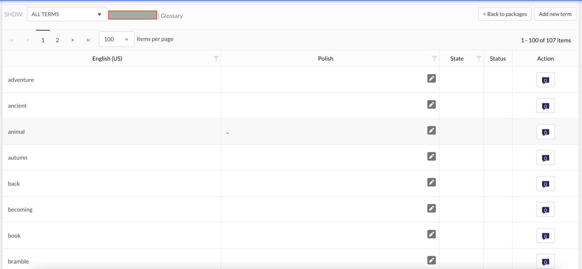
Task: Click the Status column header
Action: (x=498, y=59)
